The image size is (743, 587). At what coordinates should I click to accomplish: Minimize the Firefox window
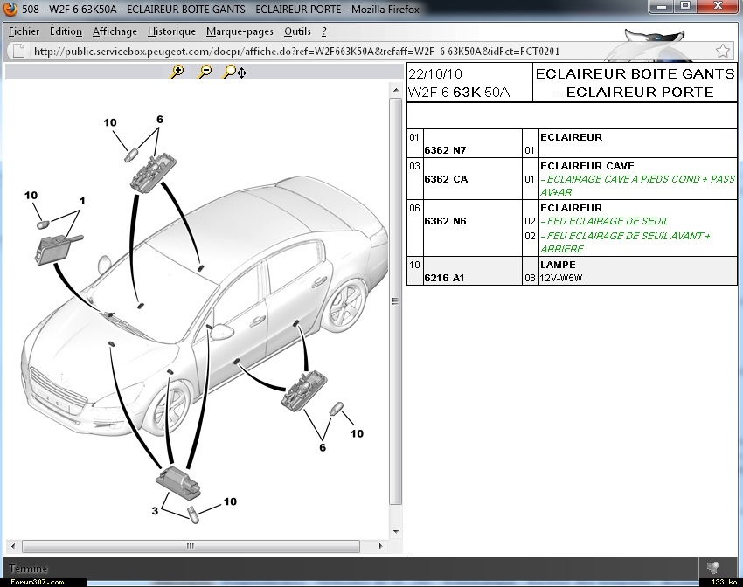pyautogui.click(x=662, y=7)
